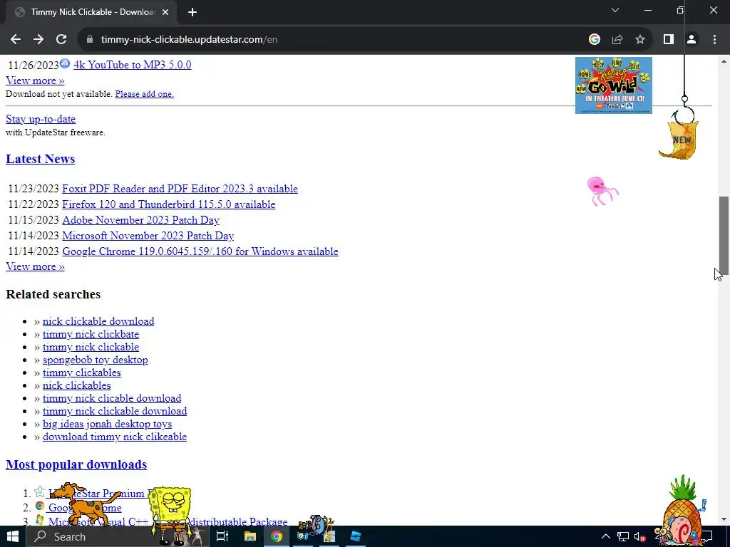
Task: Share this page icon
Action: pyautogui.click(x=617, y=40)
